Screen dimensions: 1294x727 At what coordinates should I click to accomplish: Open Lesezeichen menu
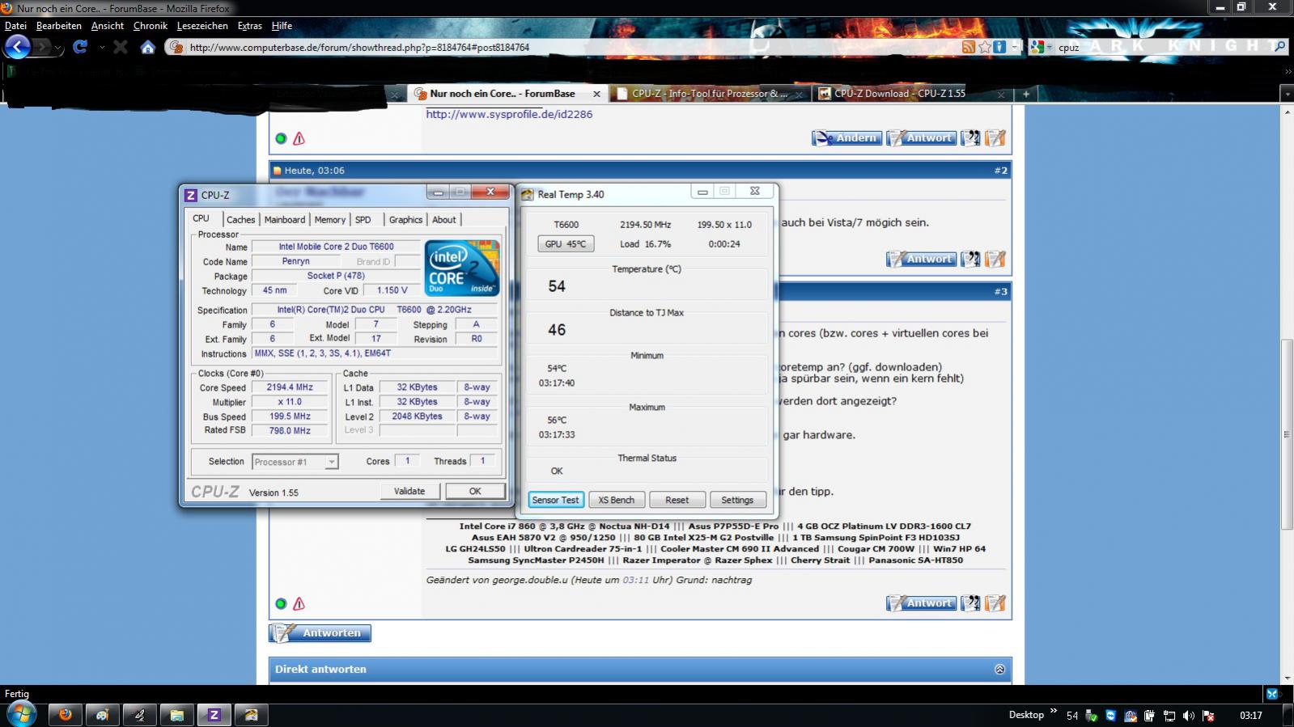[x=202, y=26]
